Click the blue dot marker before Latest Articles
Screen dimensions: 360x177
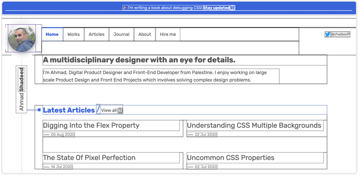39,110
